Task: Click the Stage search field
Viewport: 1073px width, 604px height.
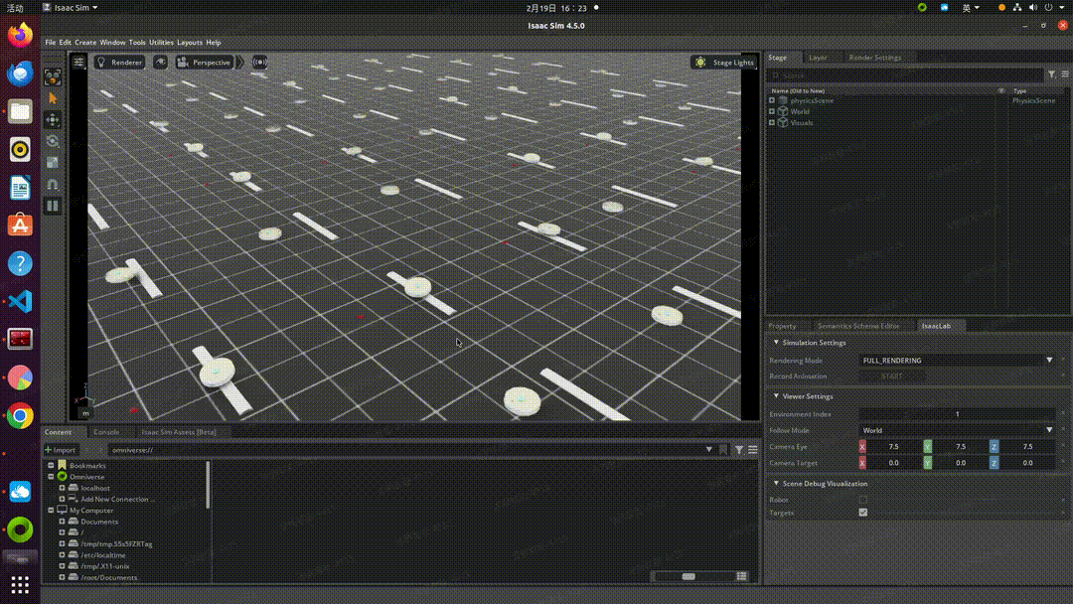Action: pyautogui.click(x=905, y=75)
